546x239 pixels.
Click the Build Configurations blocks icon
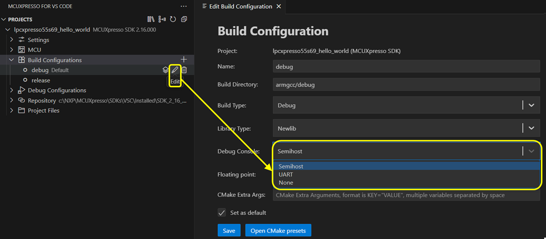[22, 60]
